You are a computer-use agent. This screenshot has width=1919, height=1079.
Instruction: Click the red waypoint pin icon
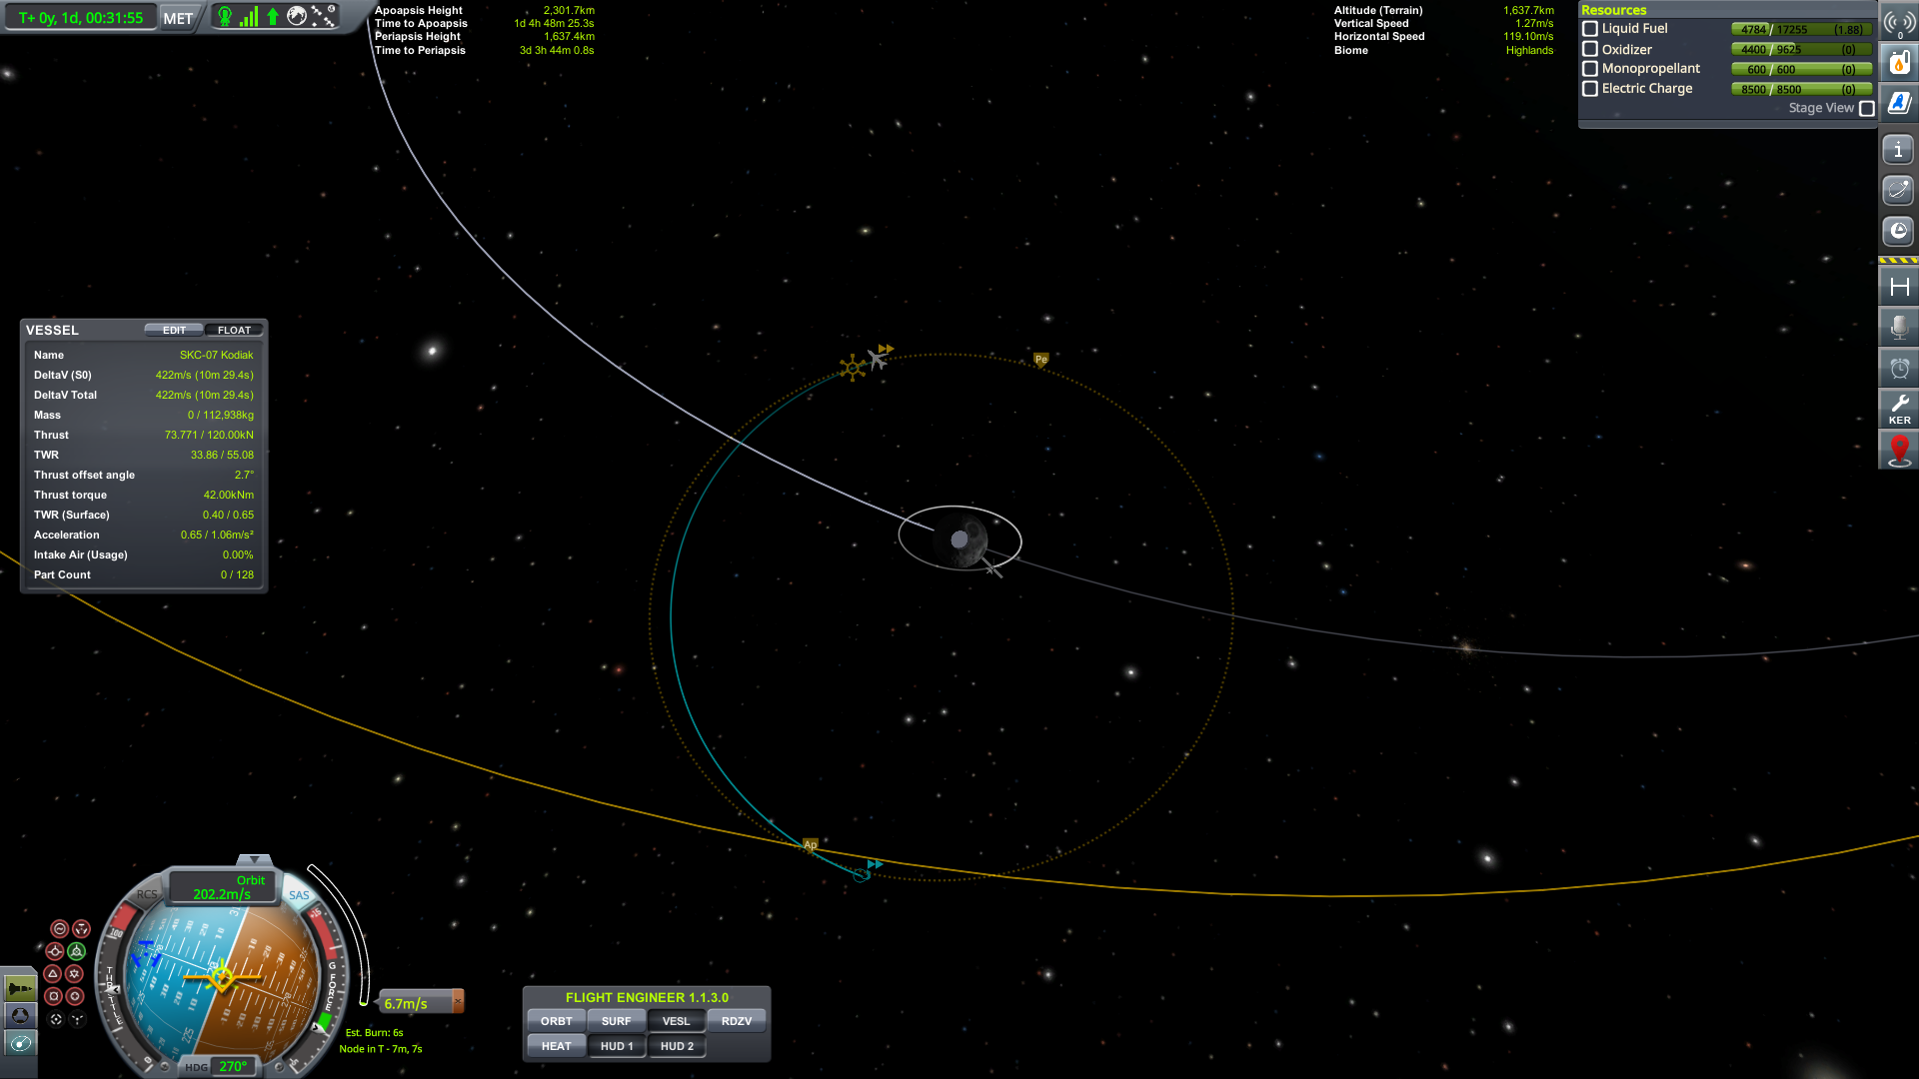pyautogui.click(x=1899, y=450)
